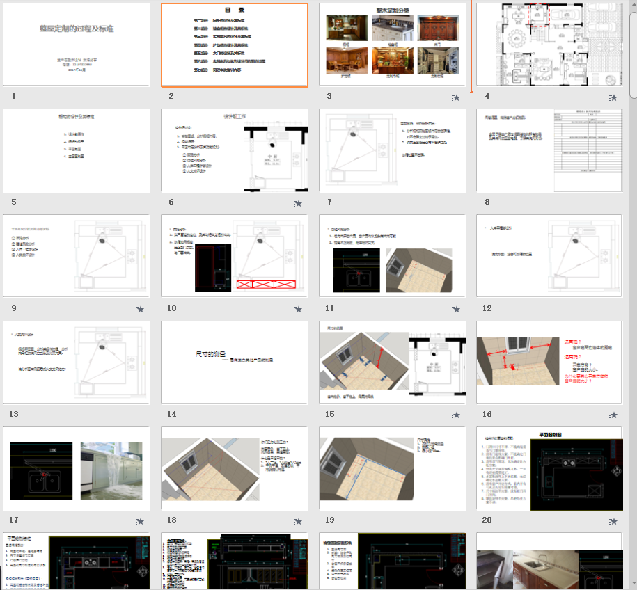Play animation using star under slide 17
The width and height of the screenshot is (637, 590).
point(140,521)
